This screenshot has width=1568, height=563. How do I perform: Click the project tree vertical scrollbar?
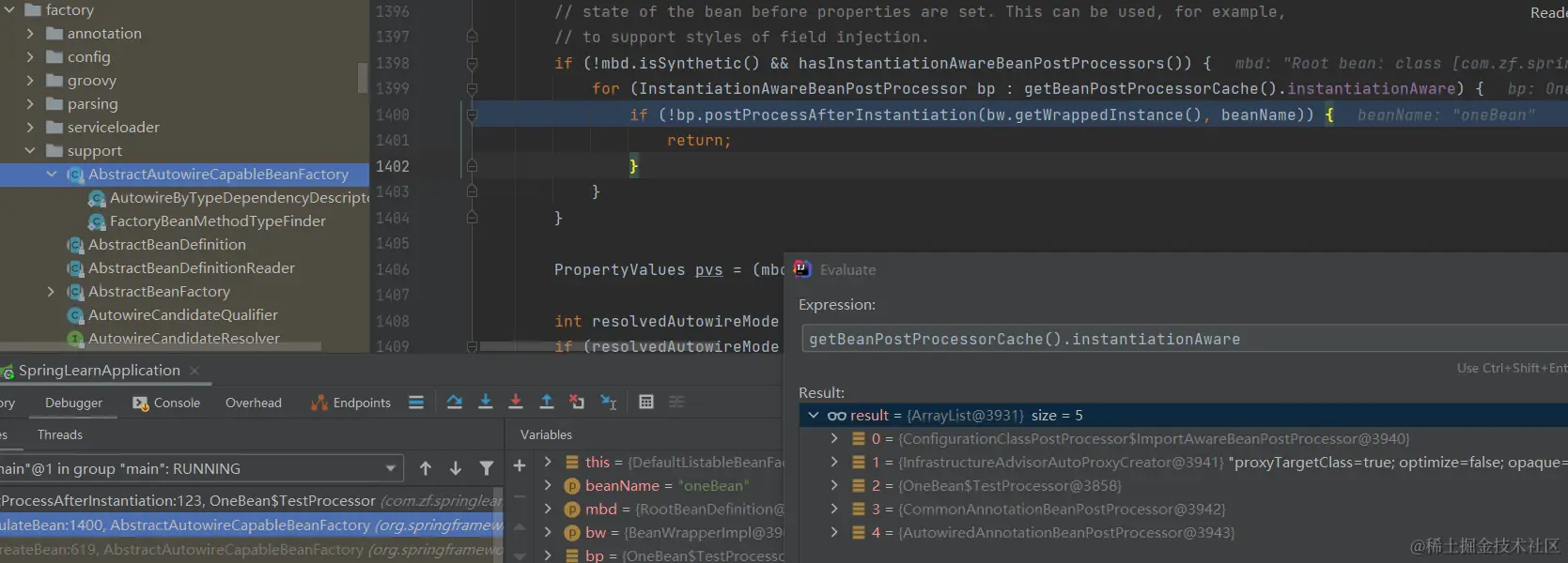point(363,78)
